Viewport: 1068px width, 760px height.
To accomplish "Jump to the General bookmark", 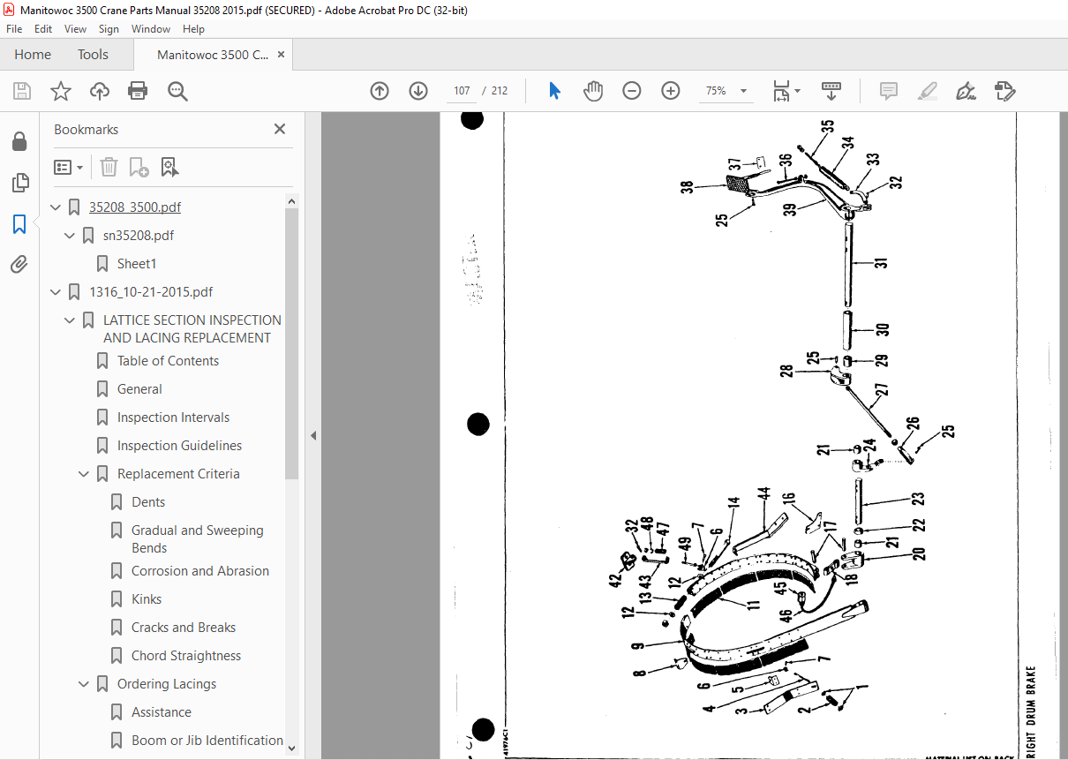I will (x=139, y=389).
